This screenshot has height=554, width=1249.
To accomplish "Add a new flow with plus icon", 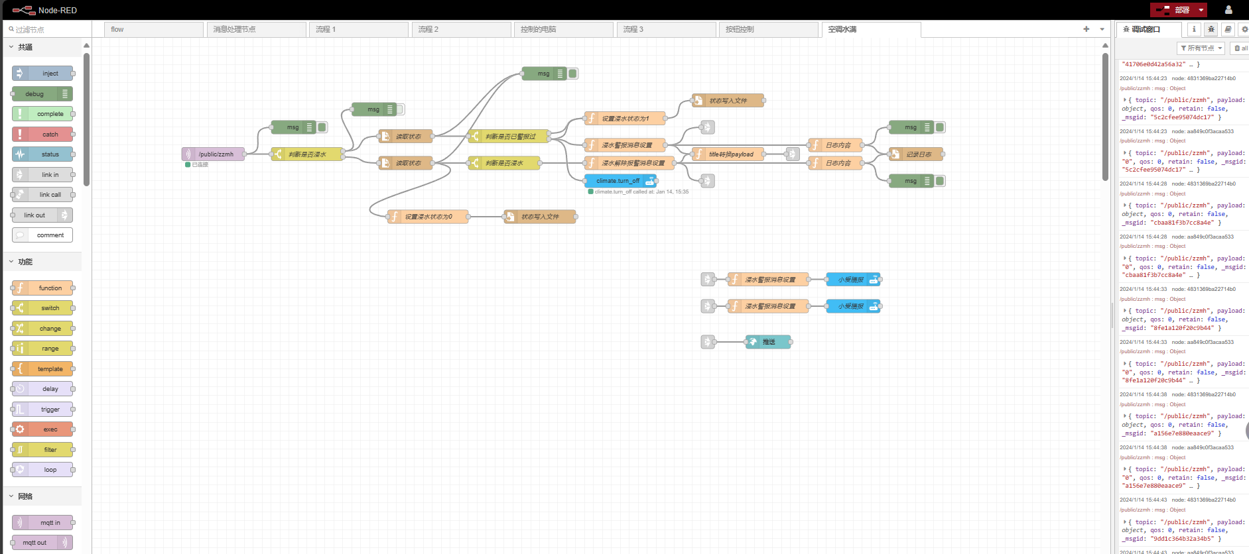I will (1086, 29).
